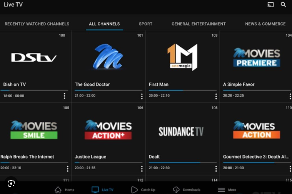Click channel number 108
Image resolution: width=292 pixels, height=194 pixels.
[x=214, y=108]
